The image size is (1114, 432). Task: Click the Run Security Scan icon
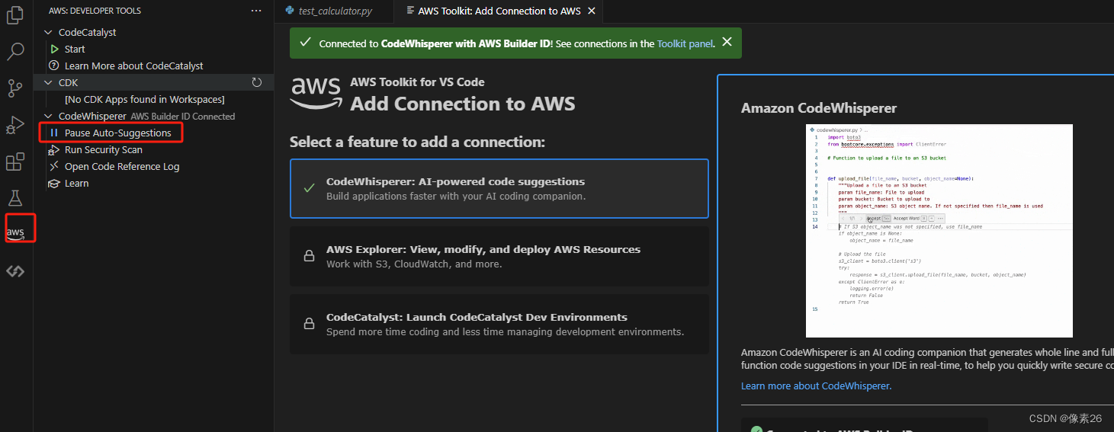(x=54, y=149)
